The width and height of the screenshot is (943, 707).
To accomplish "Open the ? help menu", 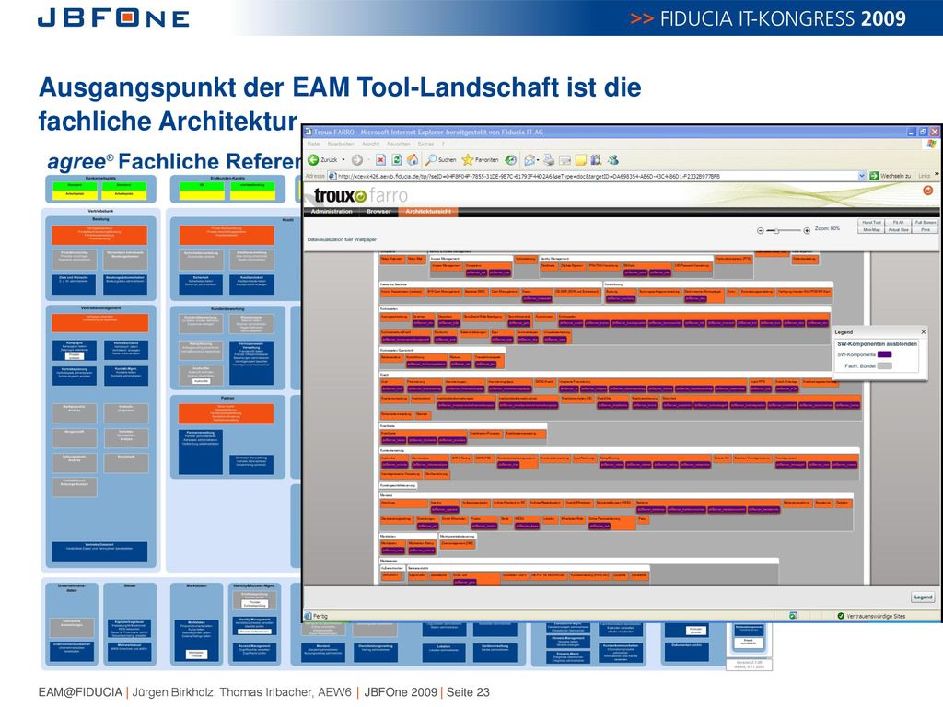I will click(x=443, y=145).
